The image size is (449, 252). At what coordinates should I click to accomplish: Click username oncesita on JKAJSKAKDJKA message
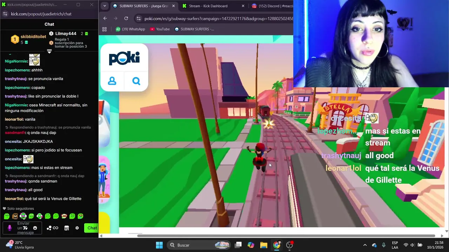13,141
